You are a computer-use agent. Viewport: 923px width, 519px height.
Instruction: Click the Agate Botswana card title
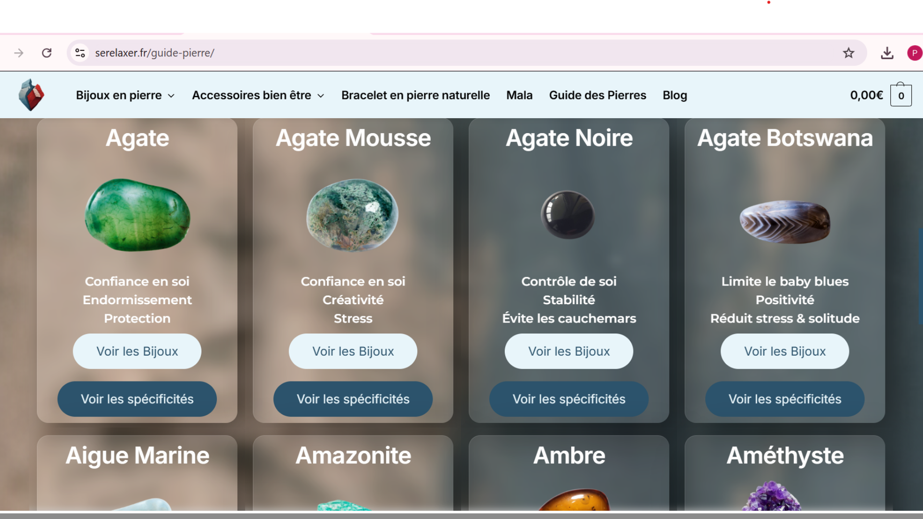[x=785, y=138]
